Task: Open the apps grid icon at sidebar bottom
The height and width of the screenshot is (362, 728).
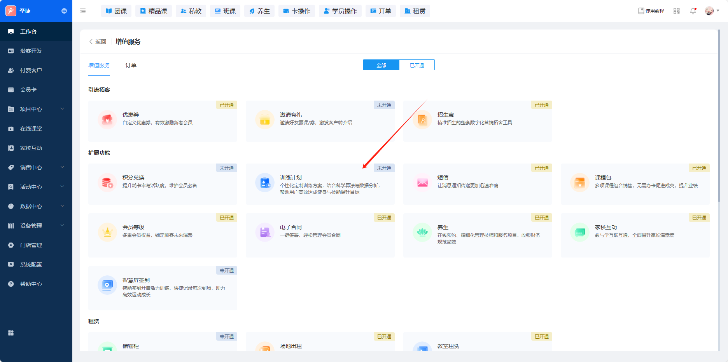Action: [x=11, y=333]
